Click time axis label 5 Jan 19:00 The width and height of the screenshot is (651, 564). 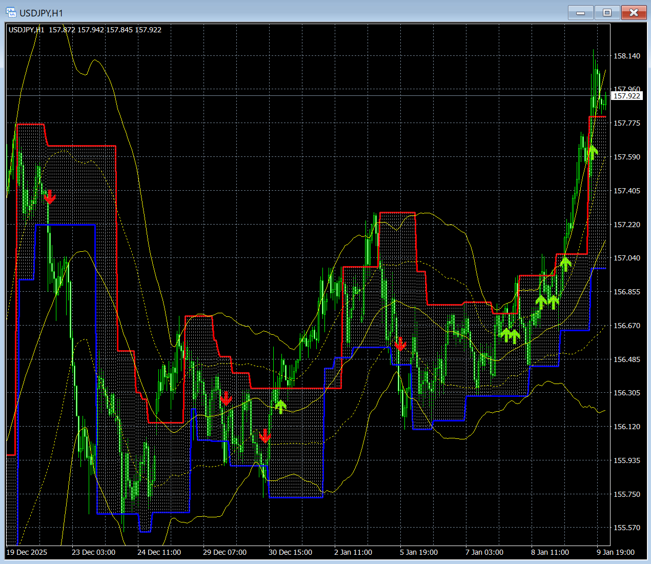click(x=419, y=552)
